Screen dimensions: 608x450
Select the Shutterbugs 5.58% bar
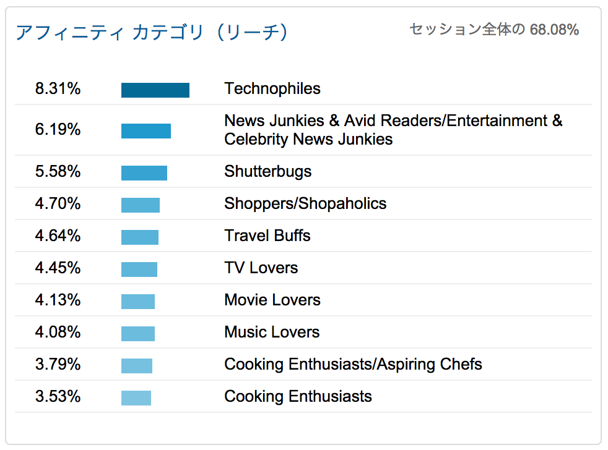[x=144, y=173]
